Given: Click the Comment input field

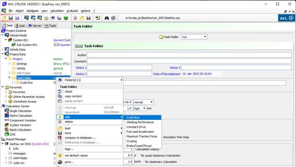Looking at the screenshot, I should 189,61.
